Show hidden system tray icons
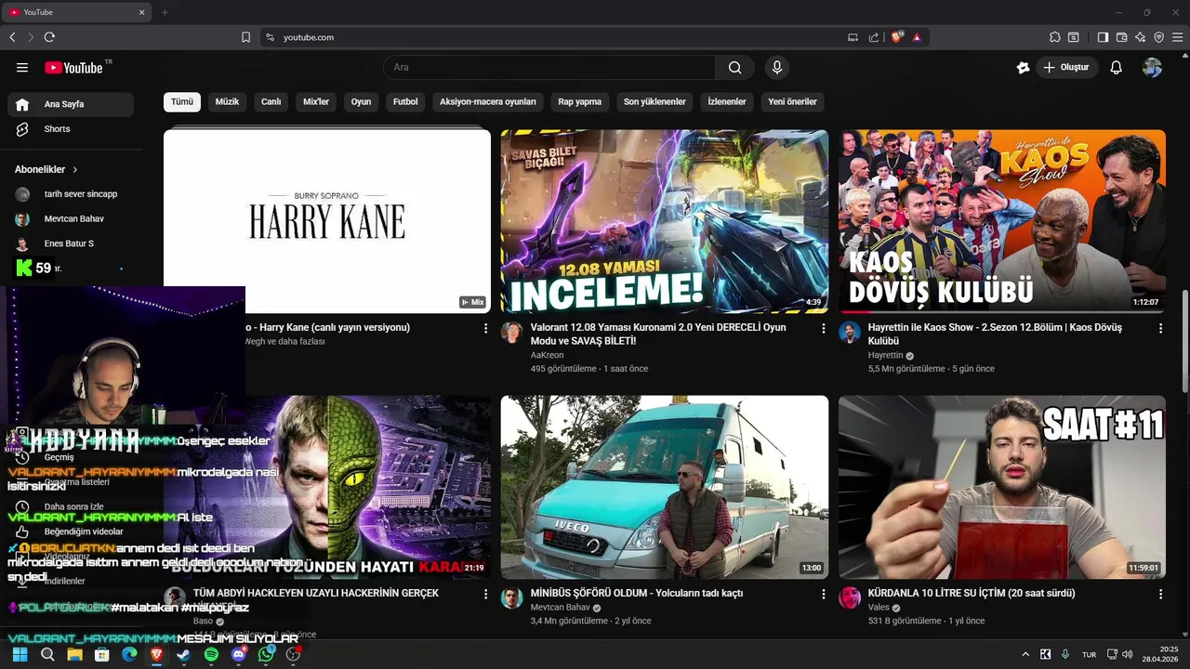 coord(1025,654)
